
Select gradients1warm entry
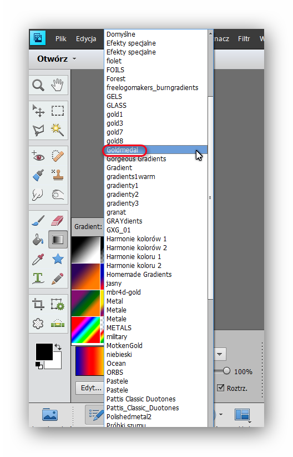(x=156, y=177)
